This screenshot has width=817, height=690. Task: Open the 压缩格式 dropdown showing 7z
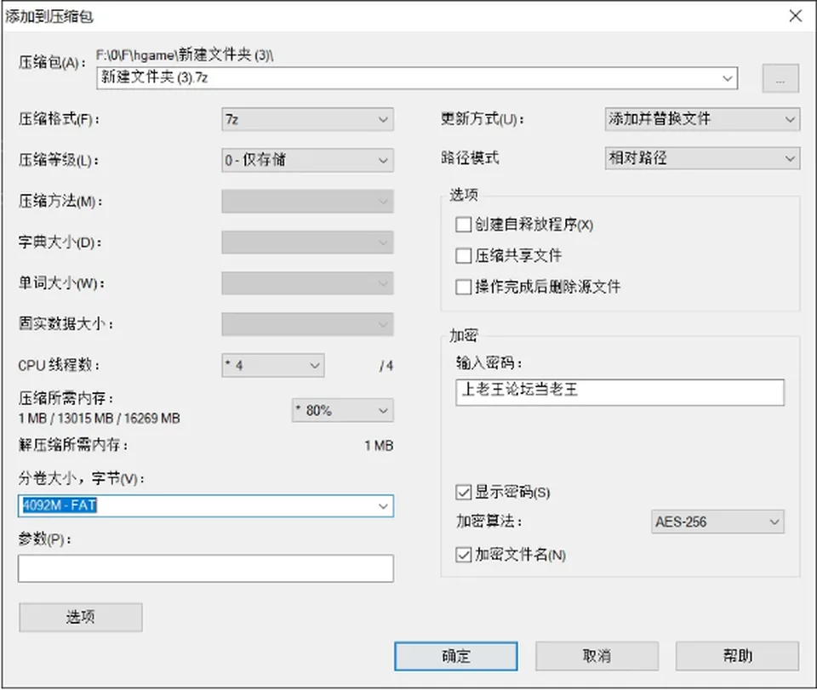(x=307, y=119)
